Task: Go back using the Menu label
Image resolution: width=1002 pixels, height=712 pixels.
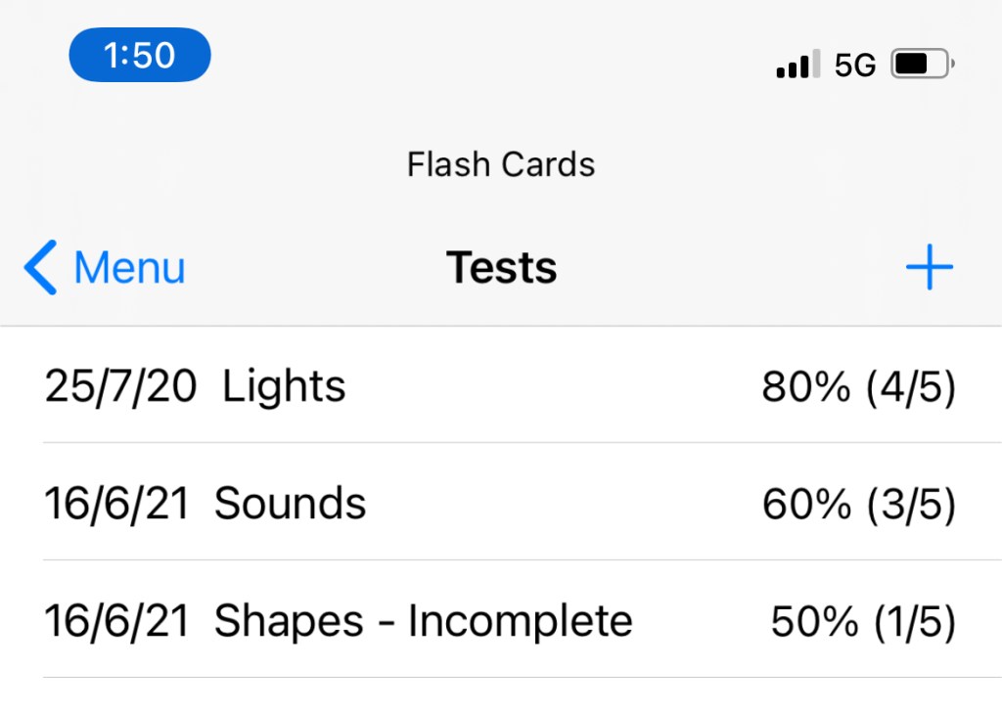Action: tap(129, 268)
